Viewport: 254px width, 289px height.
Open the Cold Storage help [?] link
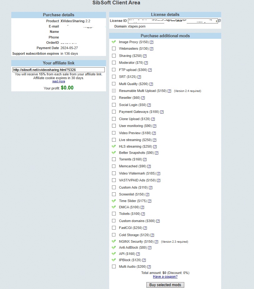[x=152, y=235]
